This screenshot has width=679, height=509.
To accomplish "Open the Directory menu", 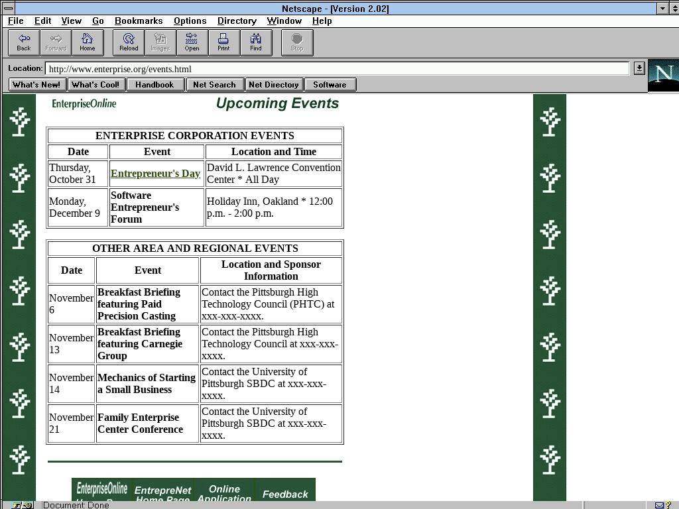I will [x=237, y=21].
